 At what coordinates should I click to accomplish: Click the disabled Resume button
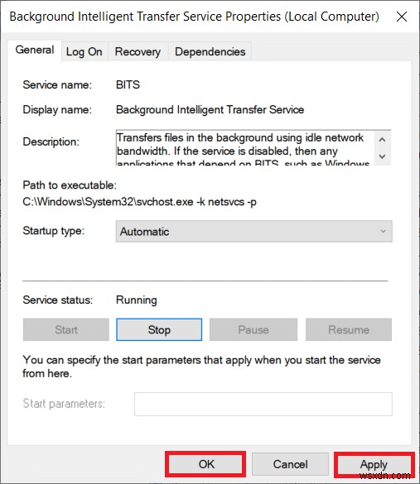click(x=349, y=329)
